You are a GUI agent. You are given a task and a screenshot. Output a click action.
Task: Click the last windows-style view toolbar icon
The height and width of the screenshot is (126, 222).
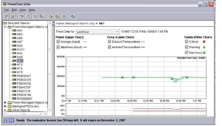(64, 16)
